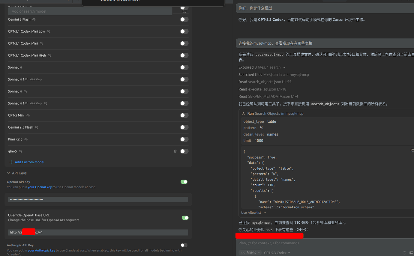
Task: Click the brain icon next to GPT-5.1 Codex Mini High
Action: [49, 55]
